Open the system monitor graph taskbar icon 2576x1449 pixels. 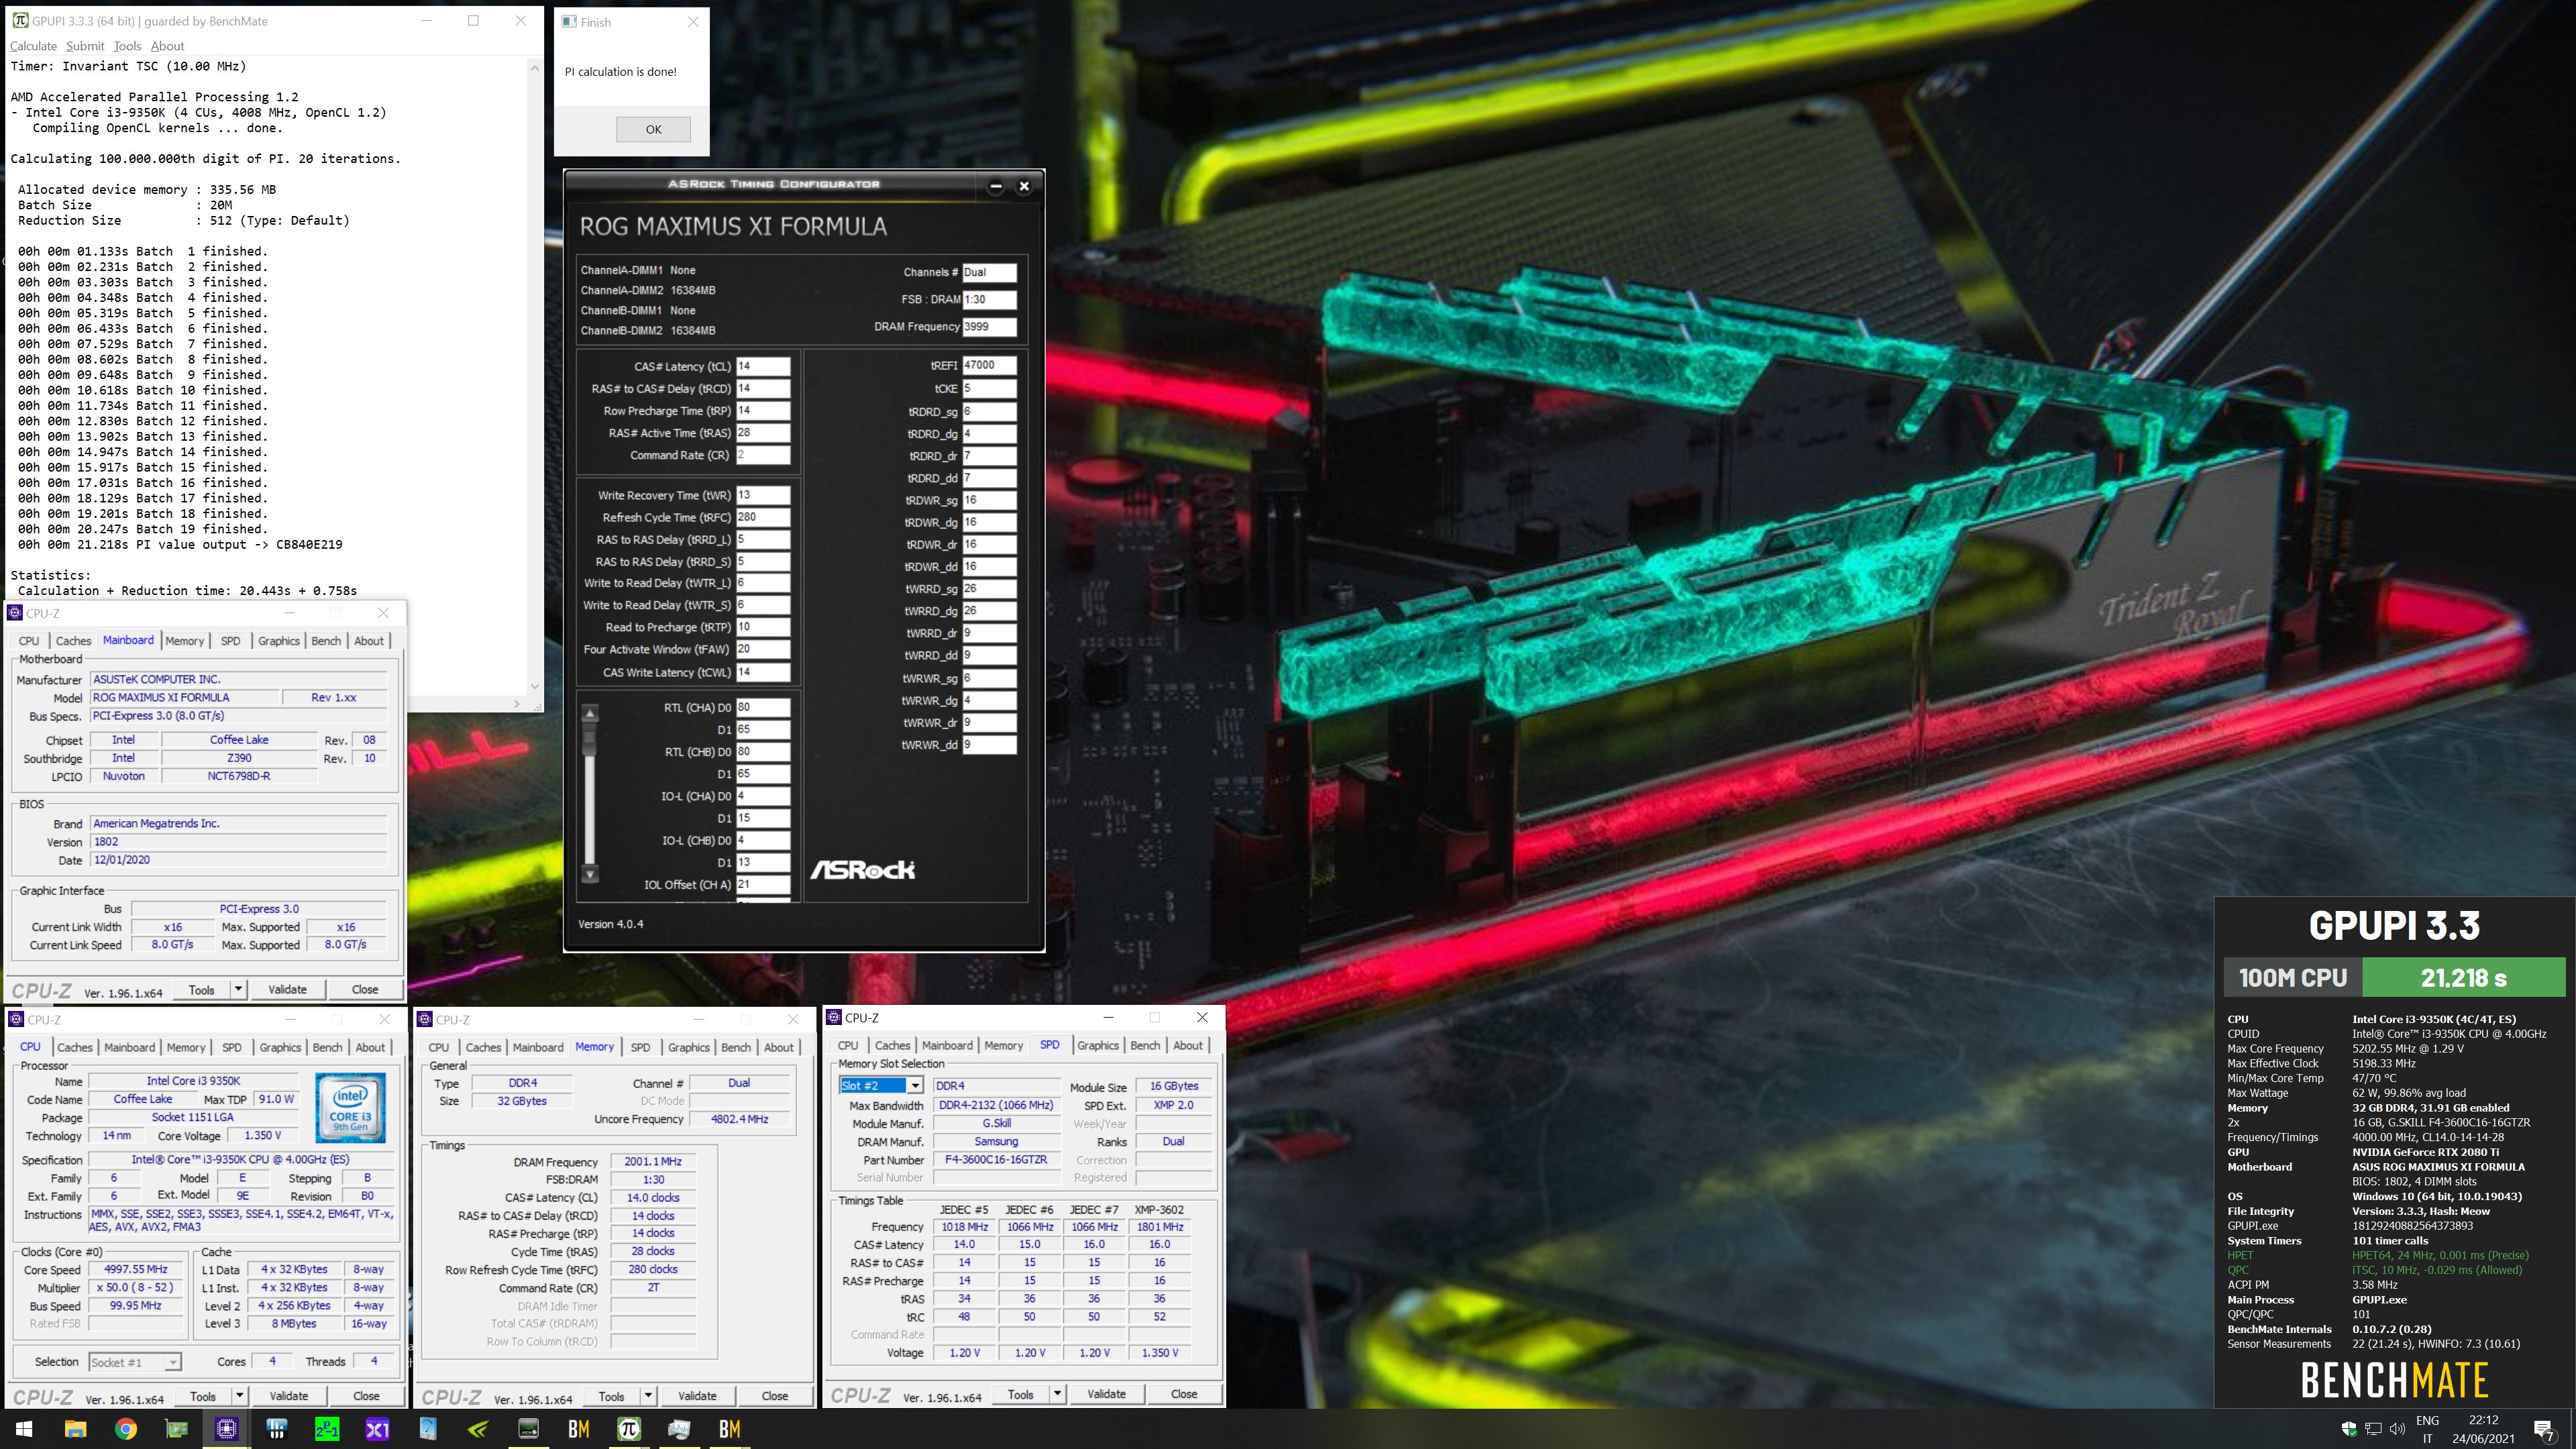[679, 1429]
